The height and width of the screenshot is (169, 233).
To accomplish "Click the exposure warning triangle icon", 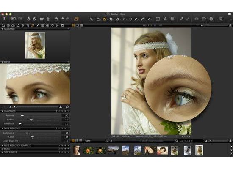I will pos(165,19).
